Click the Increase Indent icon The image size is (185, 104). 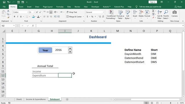[x=58, y=16]
